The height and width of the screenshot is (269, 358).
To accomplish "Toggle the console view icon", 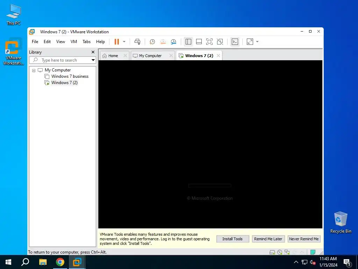I will click(x=235, y=42).
